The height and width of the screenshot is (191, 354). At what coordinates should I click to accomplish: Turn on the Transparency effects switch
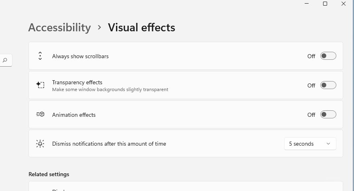328,85
